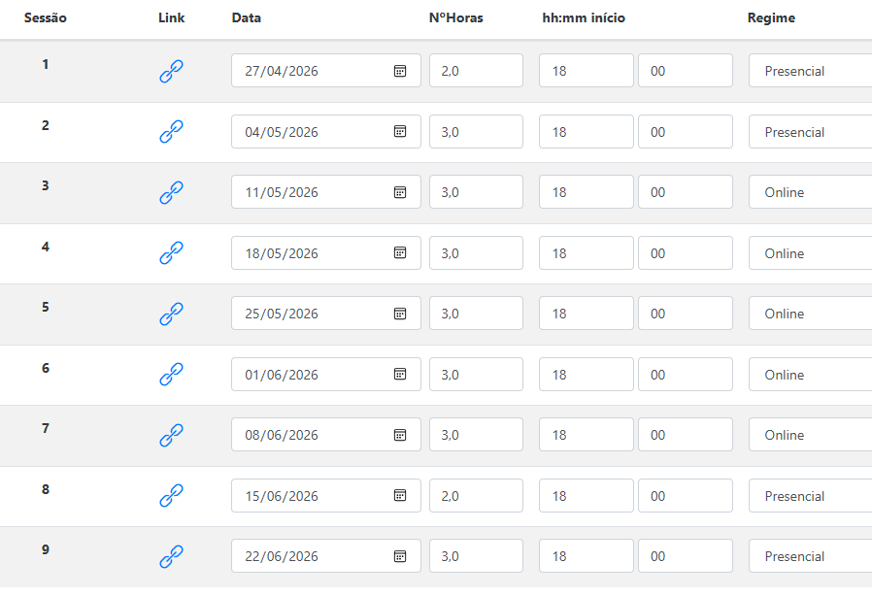Screen dimensions: 872x596
Task: Show calendar picker for date 18/05/2026
Action: (399, 253)
